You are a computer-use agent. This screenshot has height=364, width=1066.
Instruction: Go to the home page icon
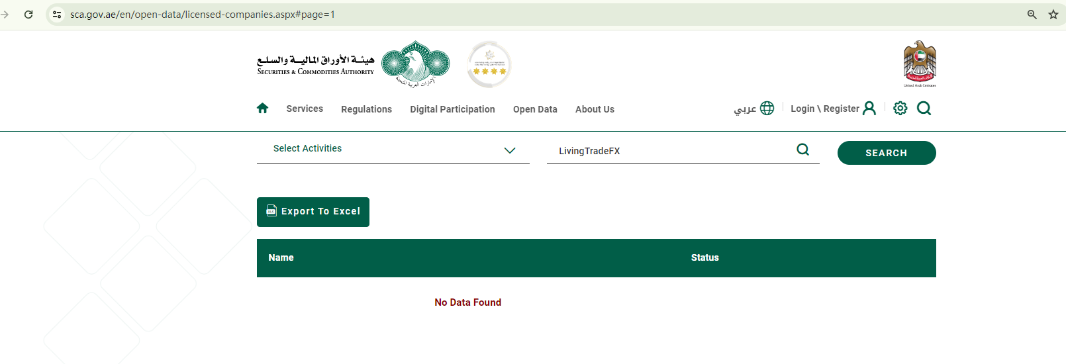(262, 108)
